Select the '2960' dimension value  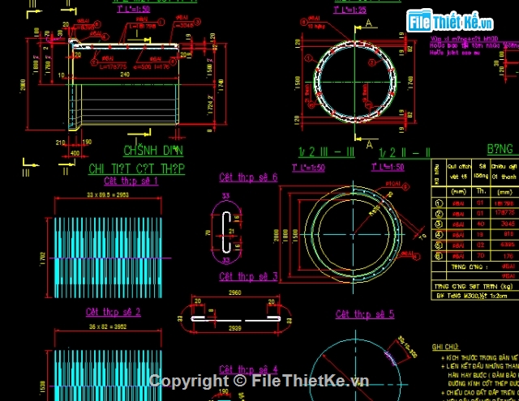pyautogui.click(x=234, y=292)
